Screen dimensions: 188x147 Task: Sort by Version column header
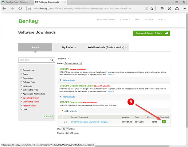point(125,117)
